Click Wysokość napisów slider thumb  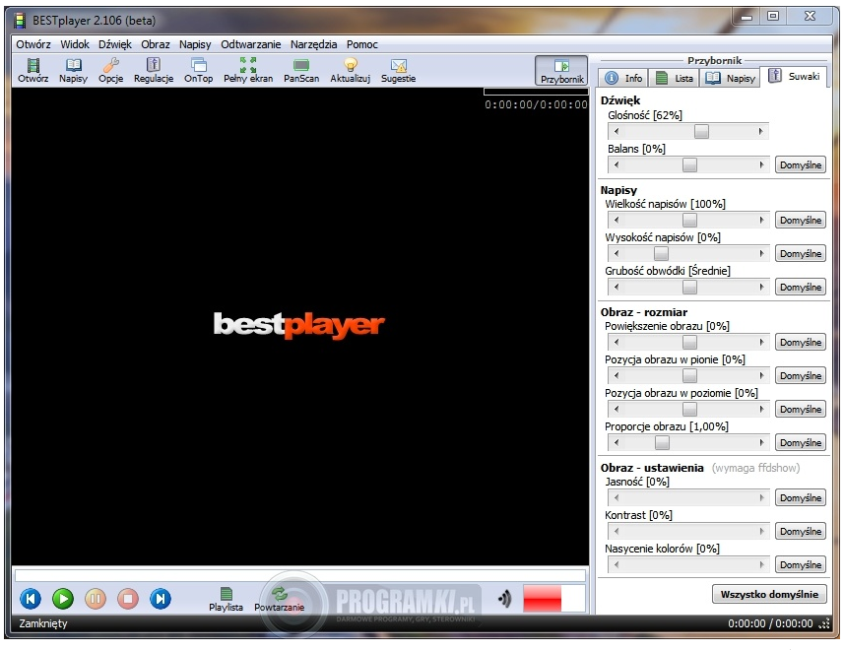661,253
